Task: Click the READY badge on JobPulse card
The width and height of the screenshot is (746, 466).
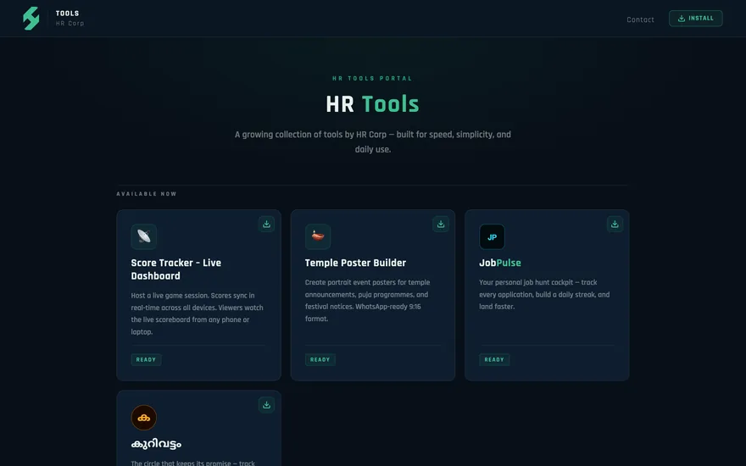Action: [x=494, y=359]
